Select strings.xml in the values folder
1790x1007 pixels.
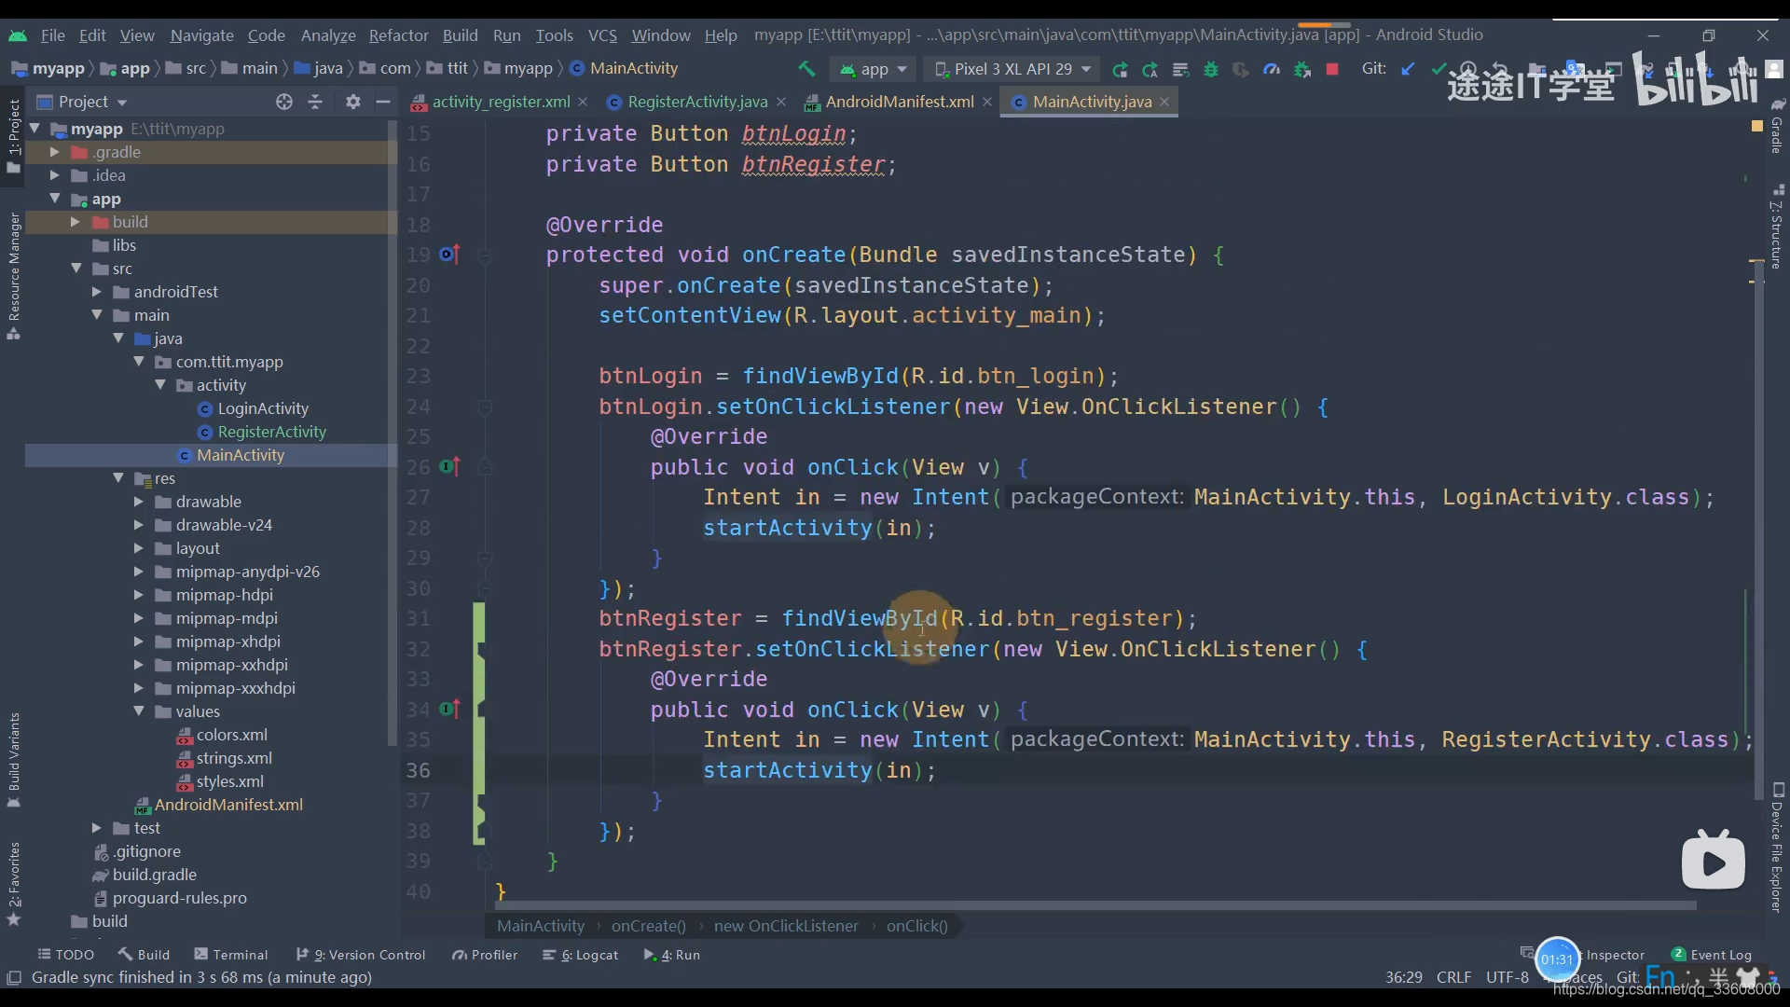233,758
